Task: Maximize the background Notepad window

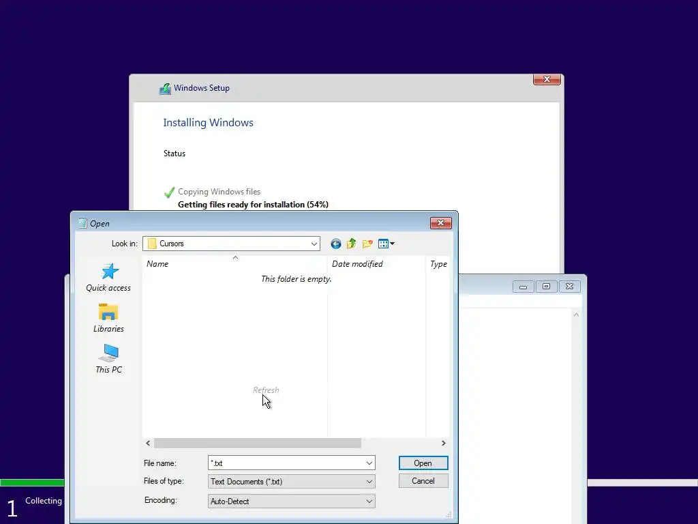Action: click(x=546, y=287)
